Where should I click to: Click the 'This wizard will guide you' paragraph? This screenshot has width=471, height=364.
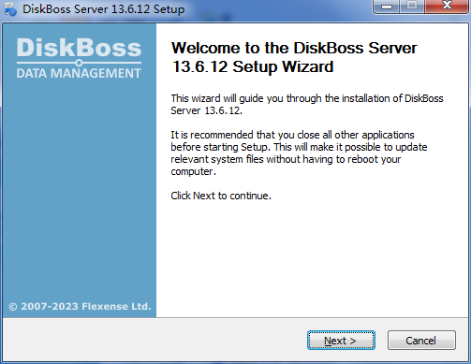[307, 104]
